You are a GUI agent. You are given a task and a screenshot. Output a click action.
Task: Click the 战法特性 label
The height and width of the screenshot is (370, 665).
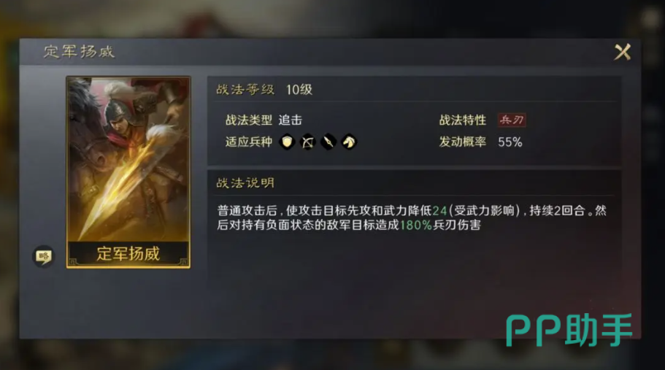click(x=462, y=120)
